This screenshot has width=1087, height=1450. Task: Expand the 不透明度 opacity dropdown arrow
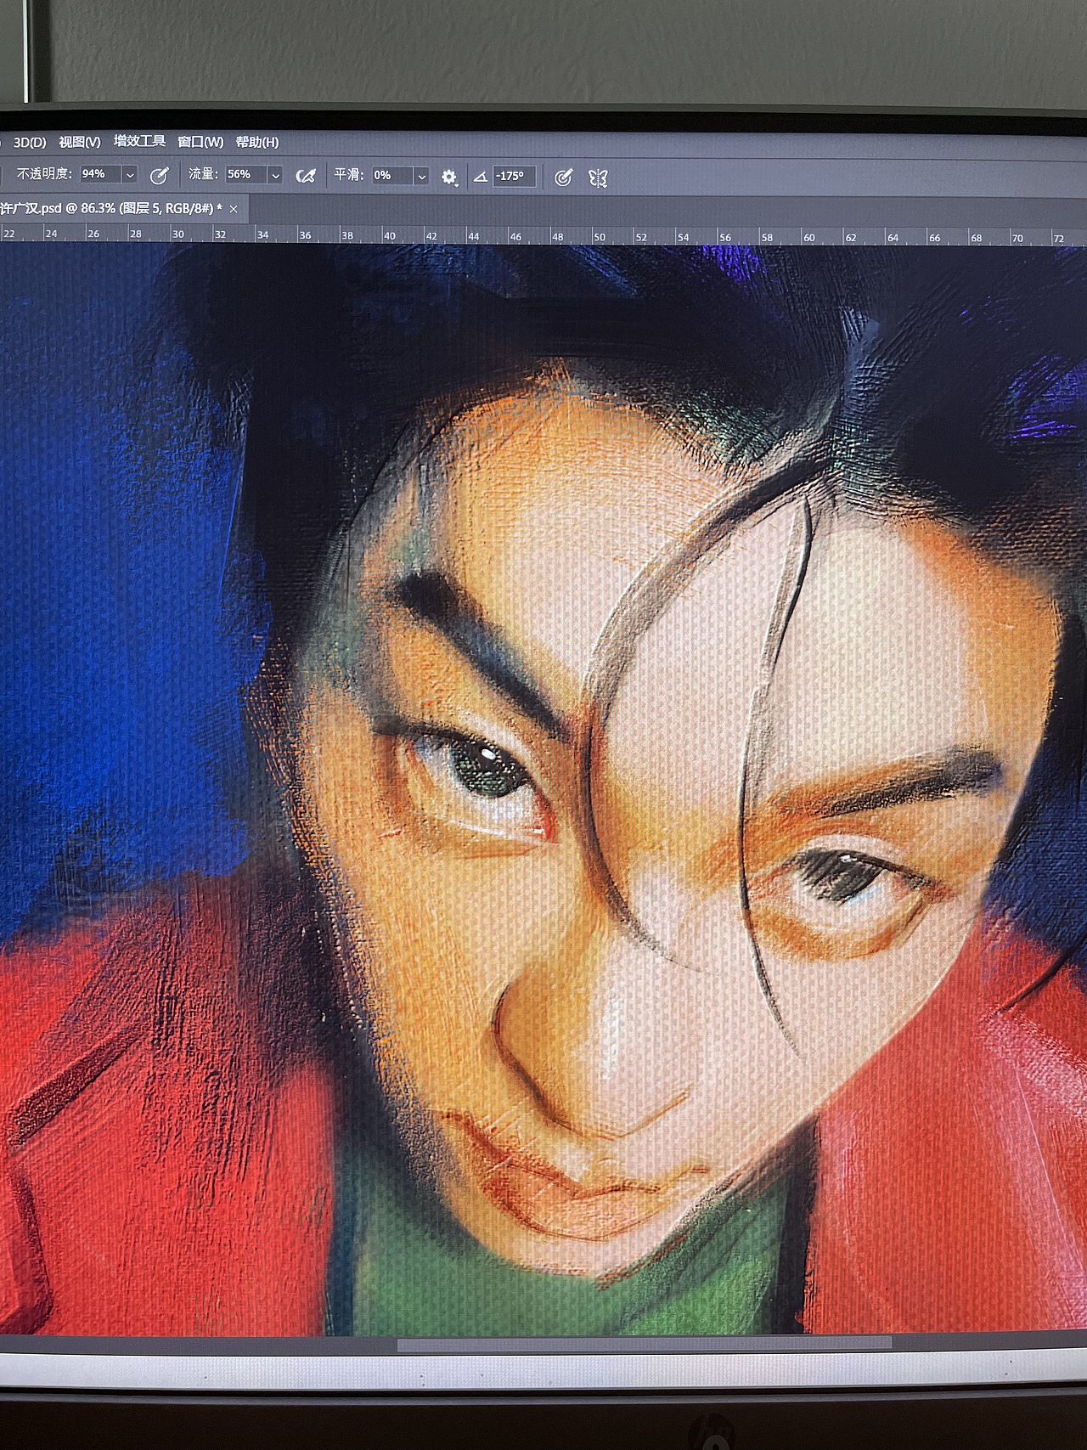tap(130, 175)
